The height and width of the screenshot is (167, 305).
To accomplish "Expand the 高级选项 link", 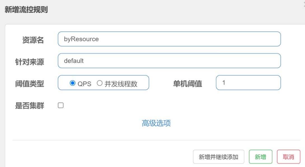I will point(156,123).
